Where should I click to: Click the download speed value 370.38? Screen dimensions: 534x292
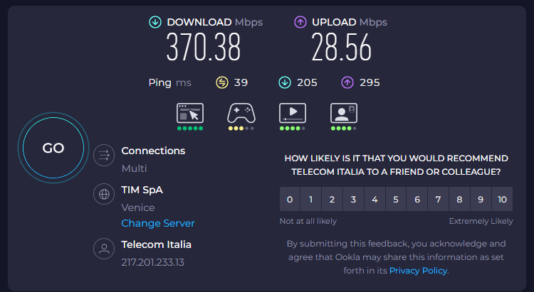pyautogui.click(x=204, y=48)
